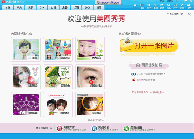Tick the 启动时不打开 checkbox

(x=167, y=14)
